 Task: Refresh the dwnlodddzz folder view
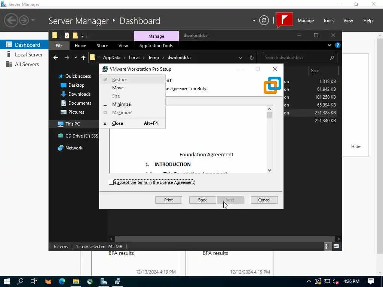pyautogui.click(x=252, y=58)
